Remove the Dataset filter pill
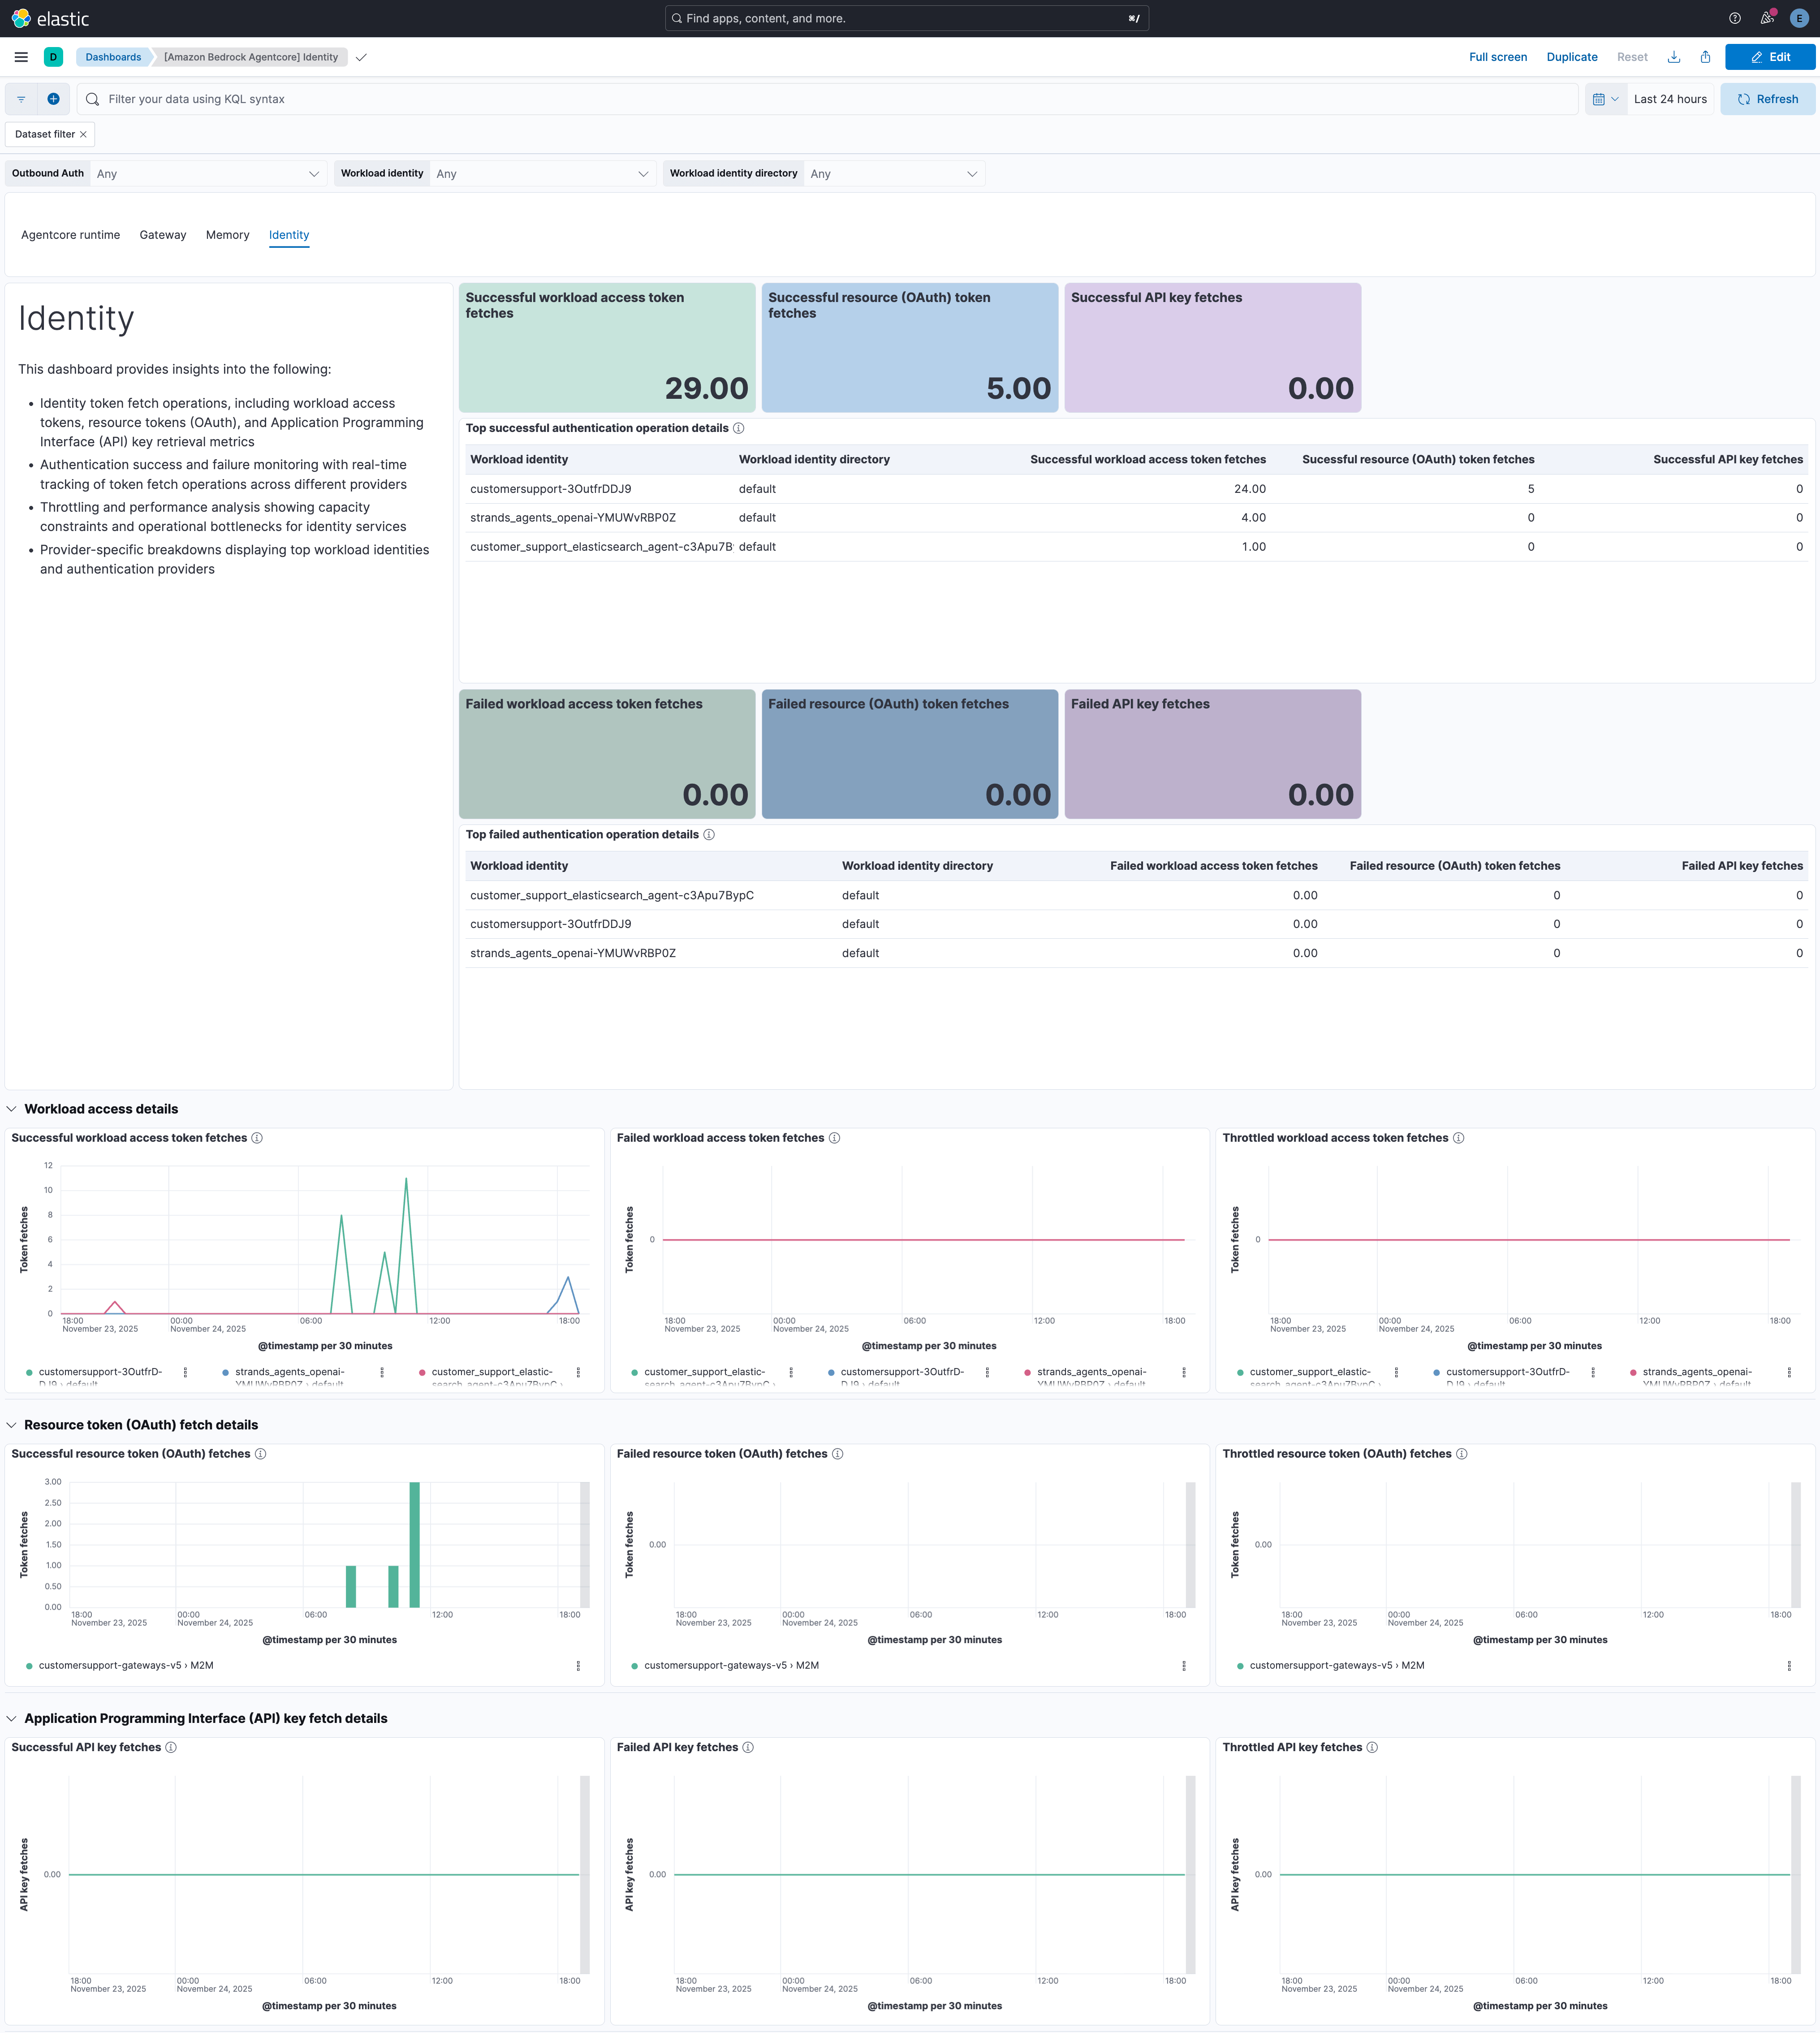This screenshot has height=2033, width=1820. (x=83, y=134)
